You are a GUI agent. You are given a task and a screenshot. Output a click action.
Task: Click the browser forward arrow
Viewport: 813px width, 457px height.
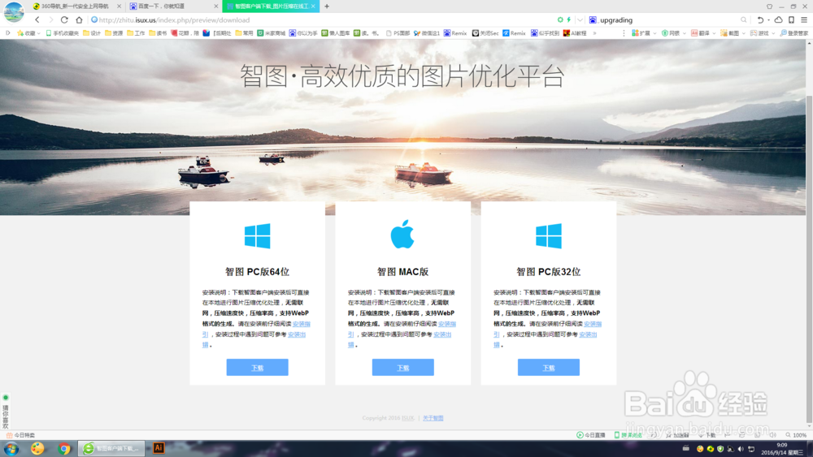[x=50, y=19]
